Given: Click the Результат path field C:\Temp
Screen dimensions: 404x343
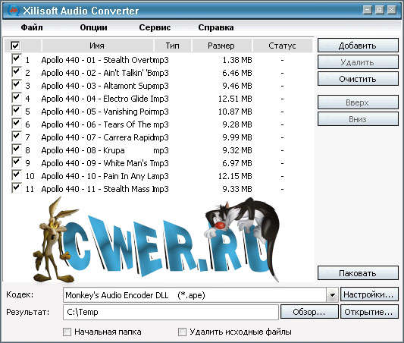Looking at the screenshot, I should pos(171,312).
